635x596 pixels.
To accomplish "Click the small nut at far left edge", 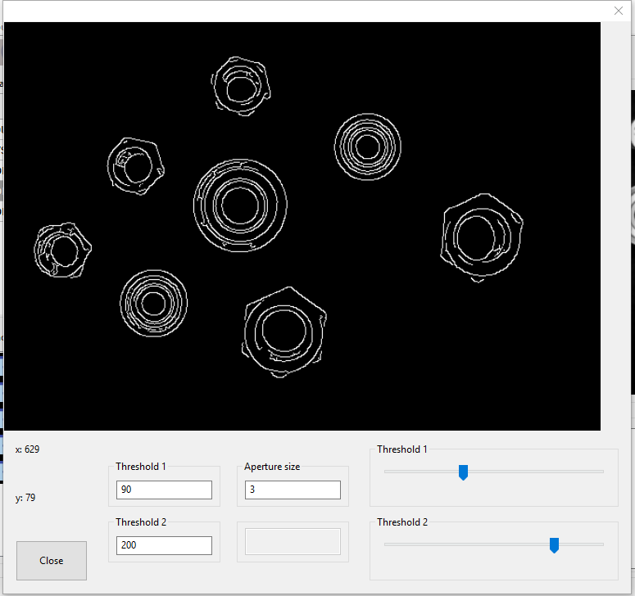I will 61,250.
